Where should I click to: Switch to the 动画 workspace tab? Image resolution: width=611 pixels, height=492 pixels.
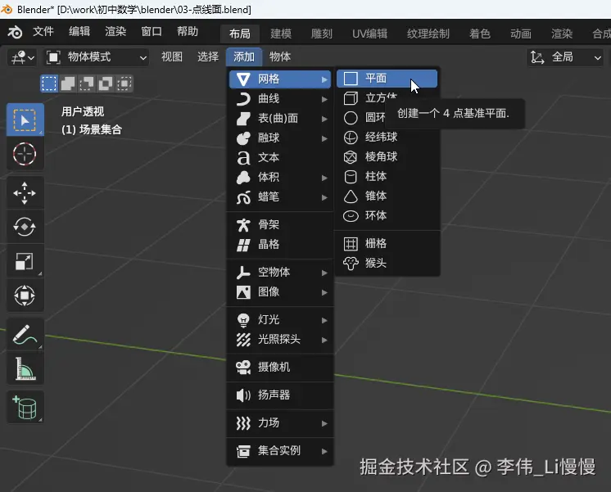[x=521, y=34]
